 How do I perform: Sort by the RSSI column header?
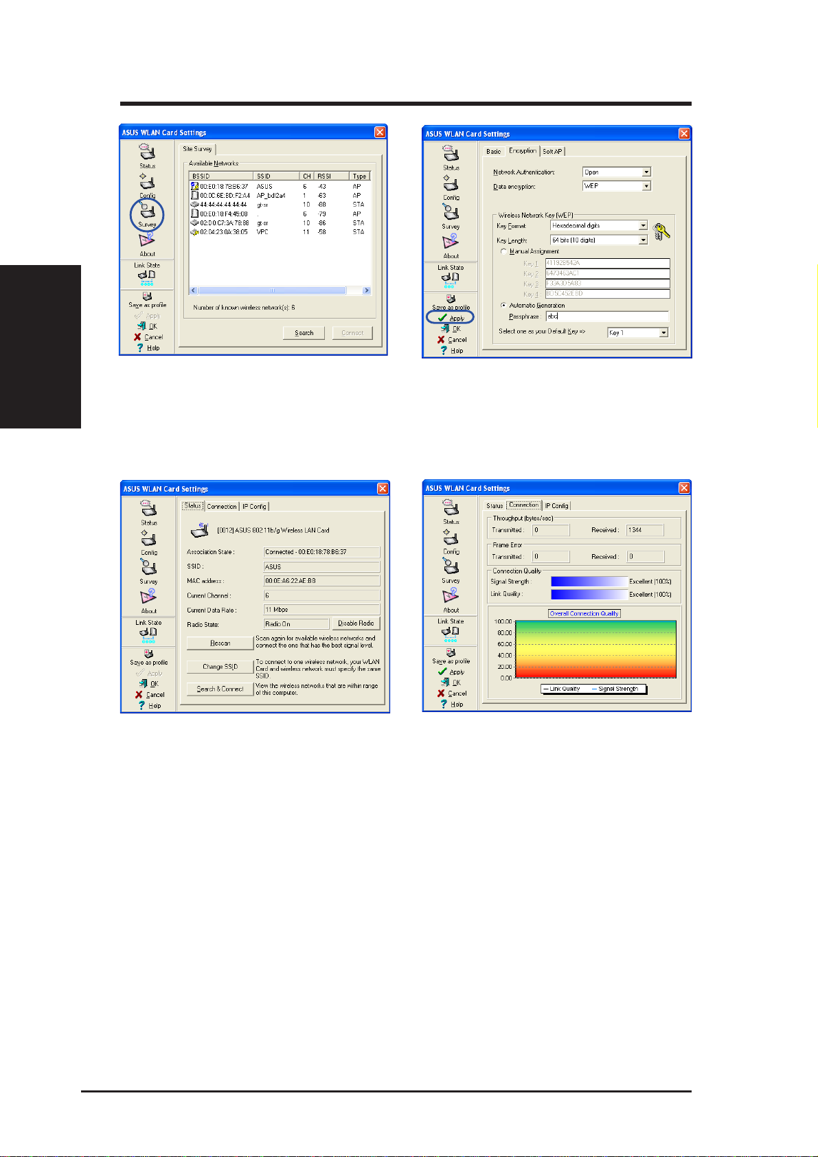[x=332, y=176]
